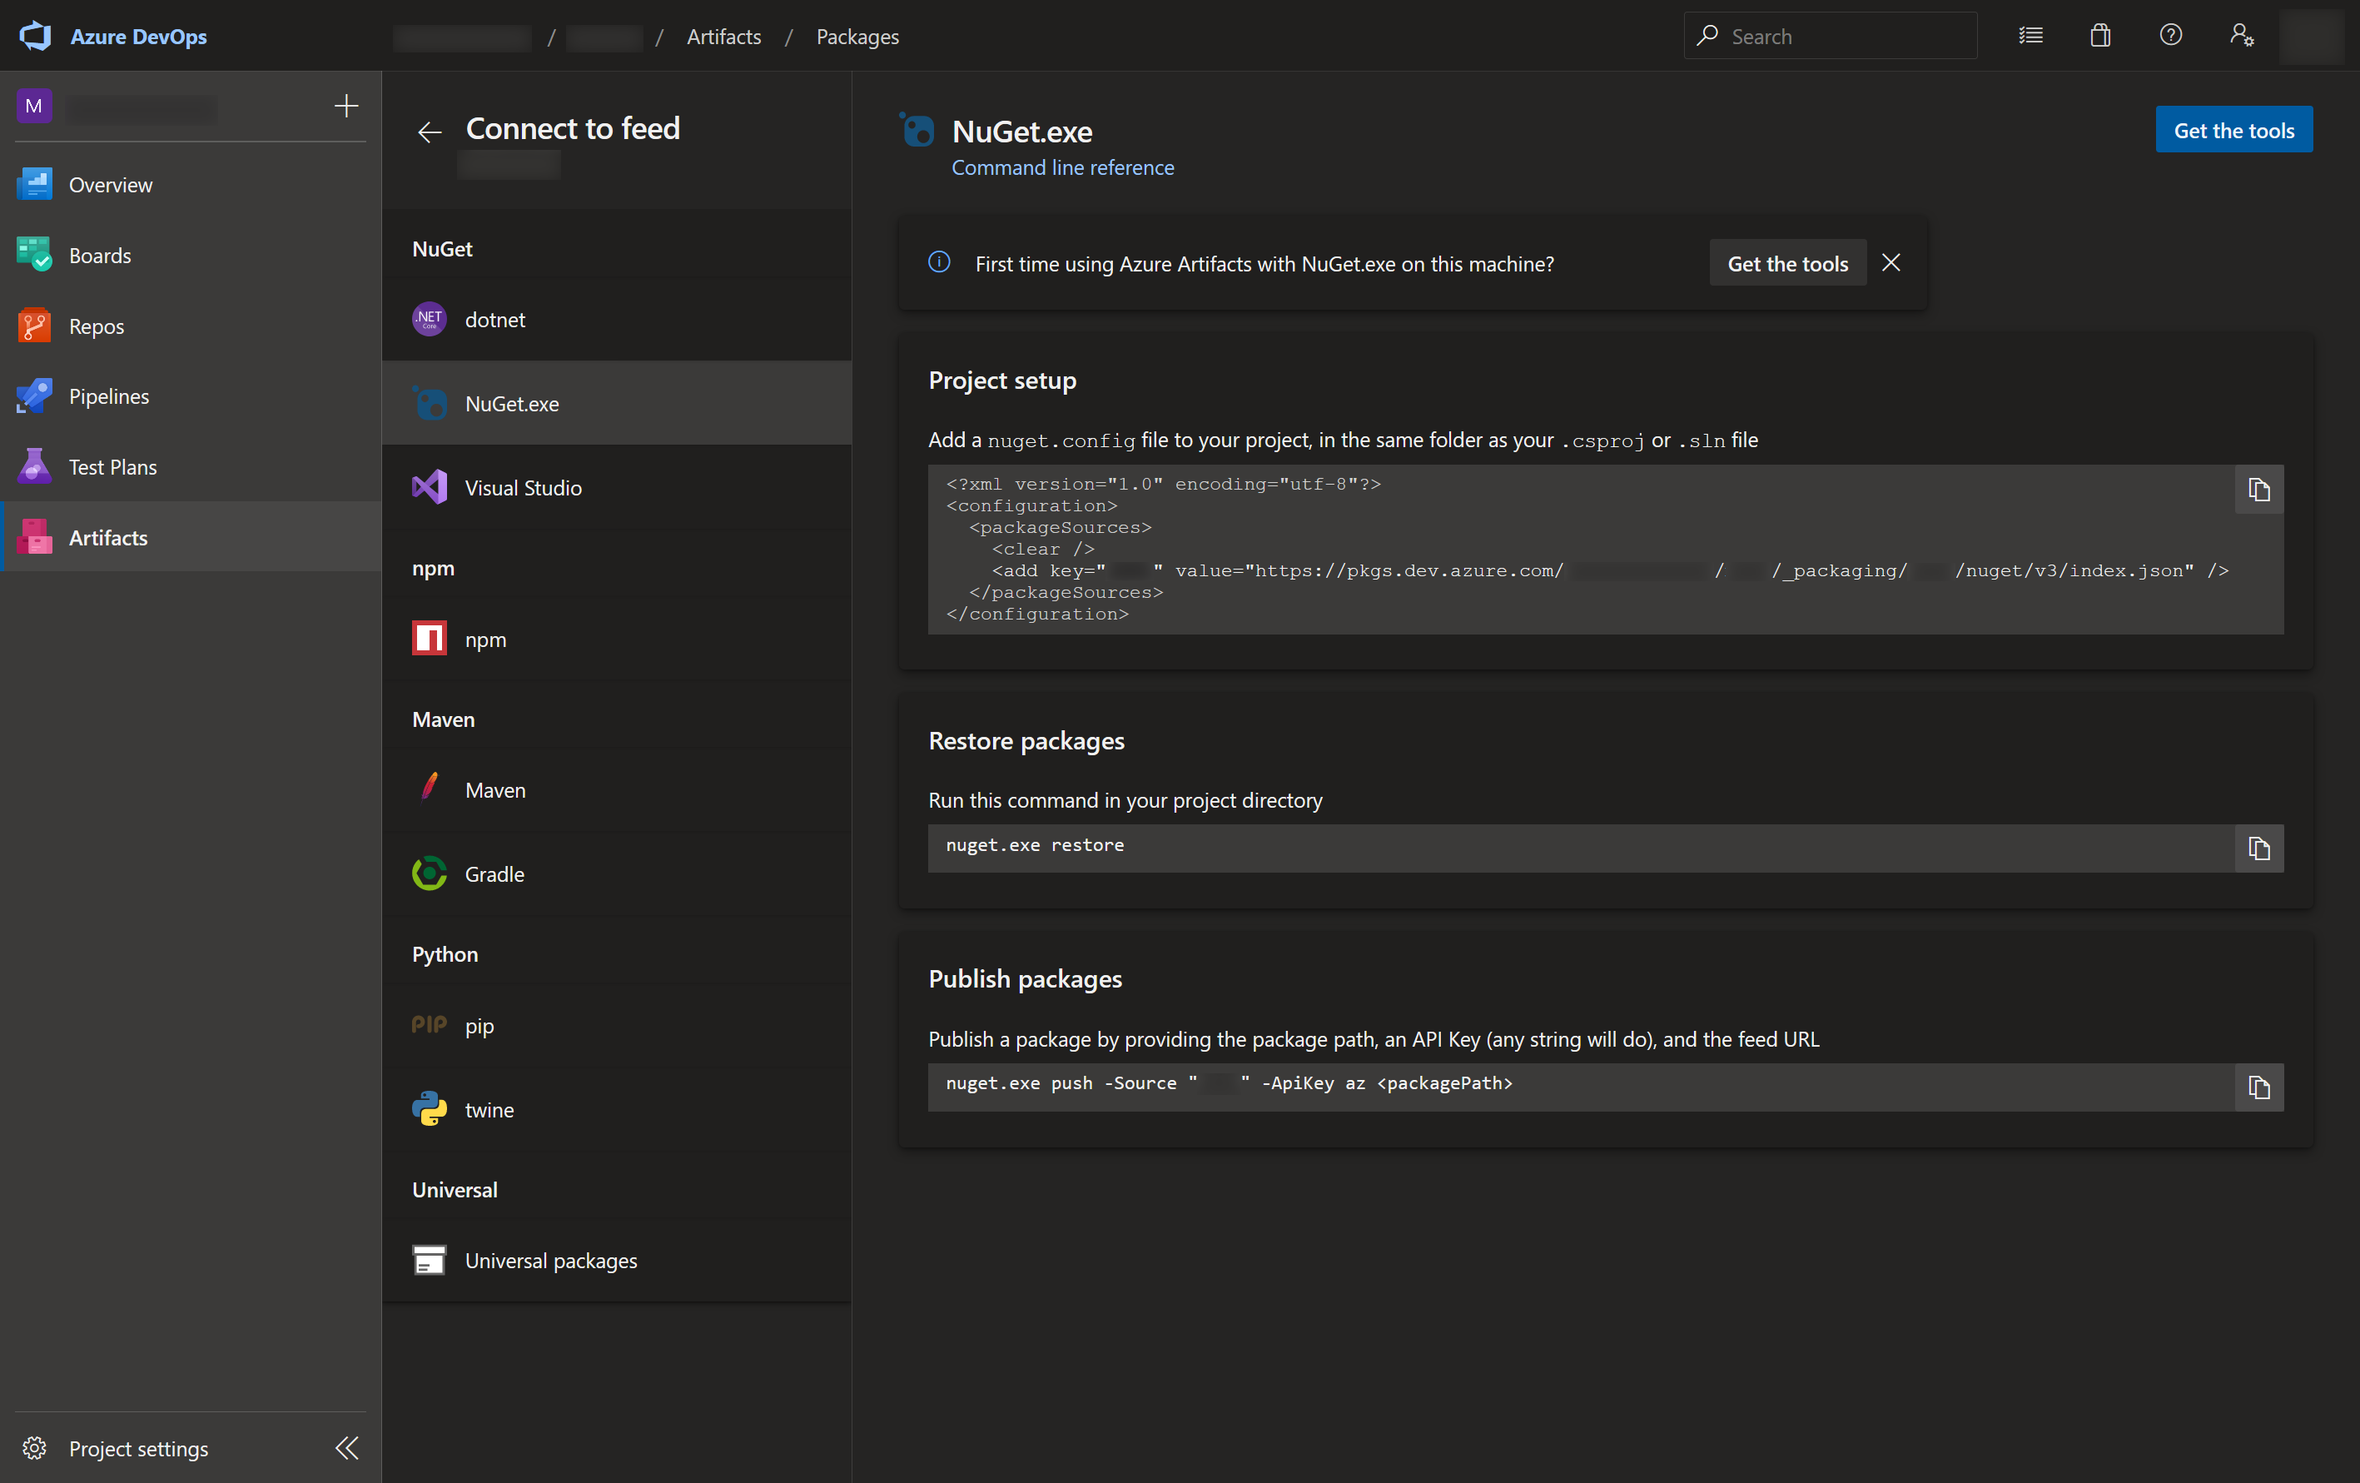Screen dimensions: 2360x1483
Task: Click the Overview icon
Action: (x=34, y=184)
